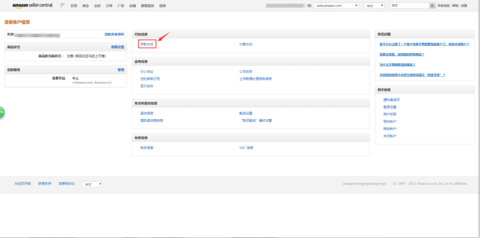
Task: Open the 付费方式 link
Action: tap(246, 44)
